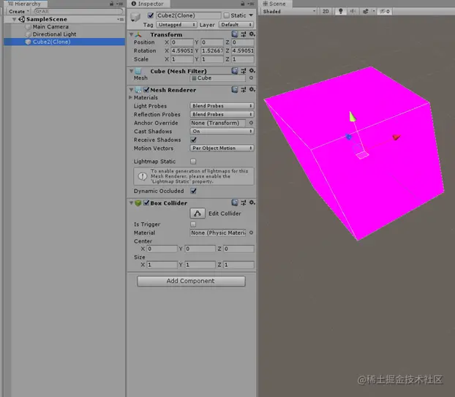Open Box Collider help reference icon
This screenshot has height=397, width=455.
point(235,203)
